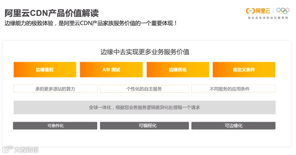Click the orange 边缘鉴权 box
The image size is (296, 155).
(45, 70)
